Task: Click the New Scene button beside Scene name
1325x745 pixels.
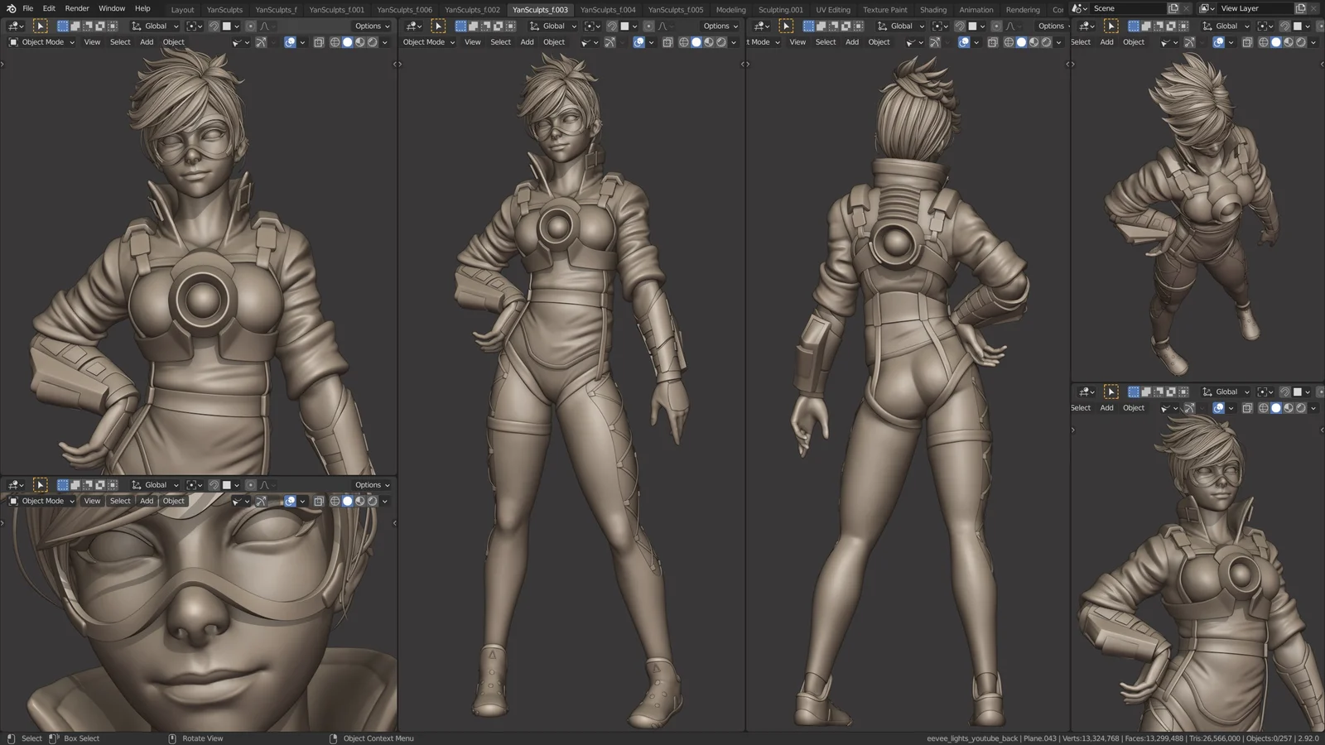Action: tap(1173, 7)
